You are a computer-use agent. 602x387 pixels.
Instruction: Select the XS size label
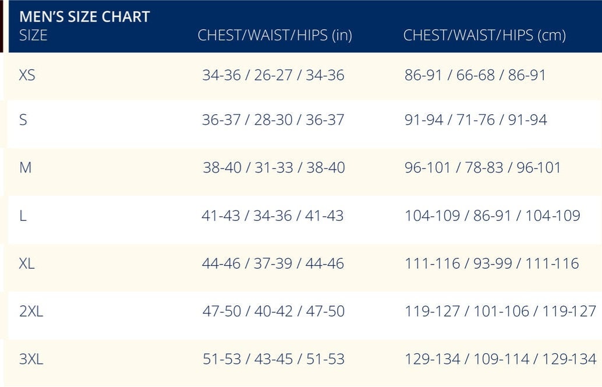[x=27, y=75]
